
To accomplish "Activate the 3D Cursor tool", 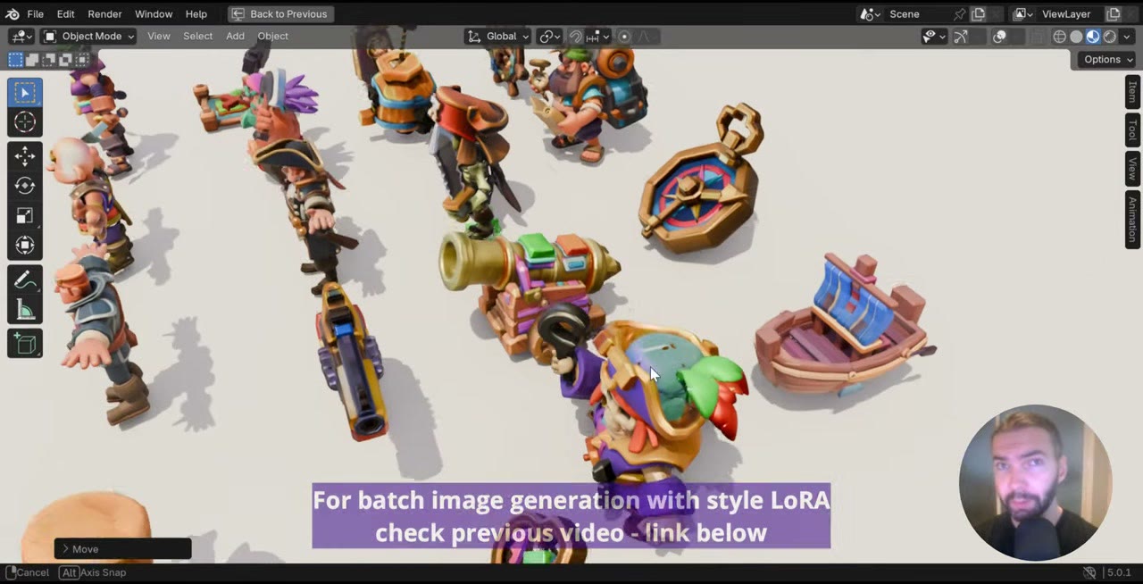I will tap(25, 123).
